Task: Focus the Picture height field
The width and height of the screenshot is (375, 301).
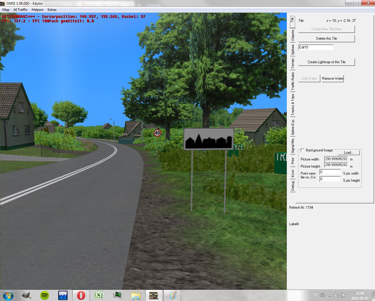Action: (336, 165)
